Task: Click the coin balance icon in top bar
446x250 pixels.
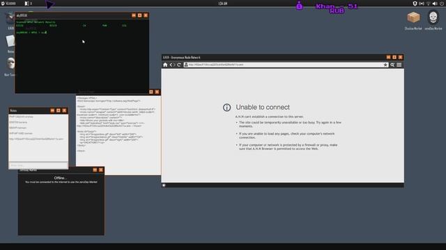Action: 3,3
